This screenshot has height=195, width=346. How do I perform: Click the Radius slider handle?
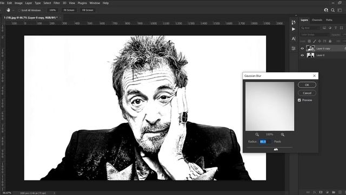(276, 149)
